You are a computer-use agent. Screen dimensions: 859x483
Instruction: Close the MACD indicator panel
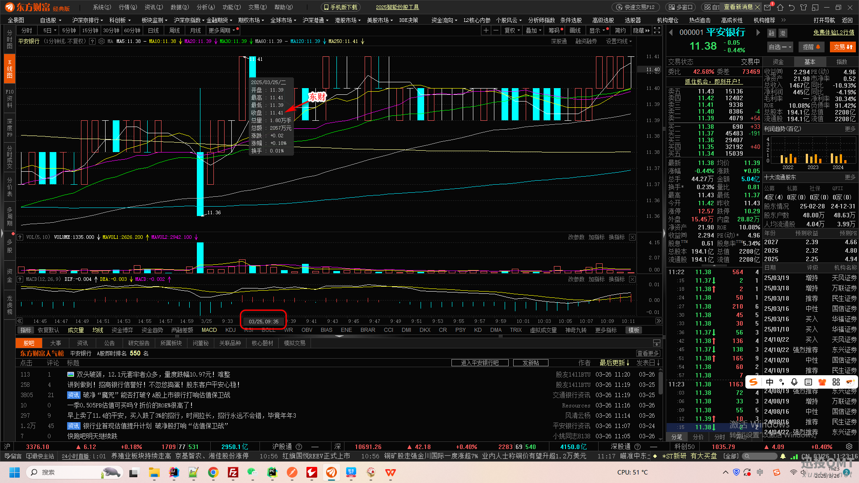pyautogui.click(x=632, y=279)
